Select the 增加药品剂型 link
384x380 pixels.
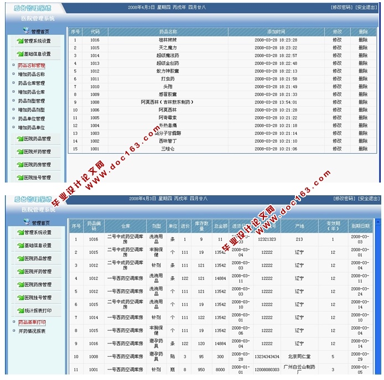32,110
